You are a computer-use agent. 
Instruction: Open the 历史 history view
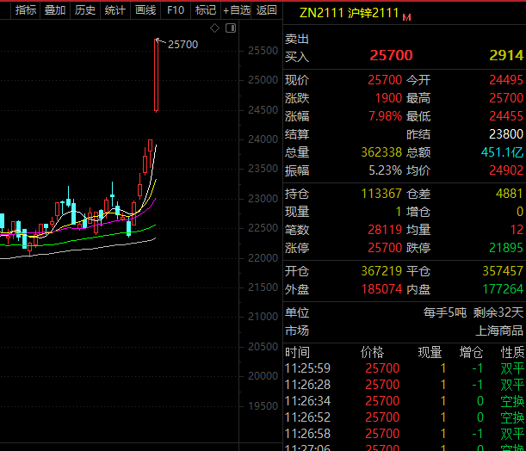pyautogui.click(x=85, y=10)
